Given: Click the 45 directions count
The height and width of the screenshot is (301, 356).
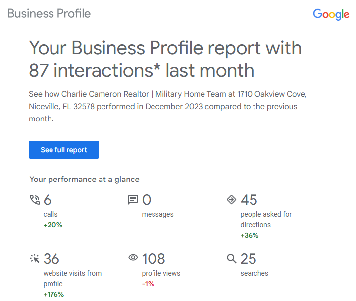Looking at the screenshot, I should [x=249, y=200].
